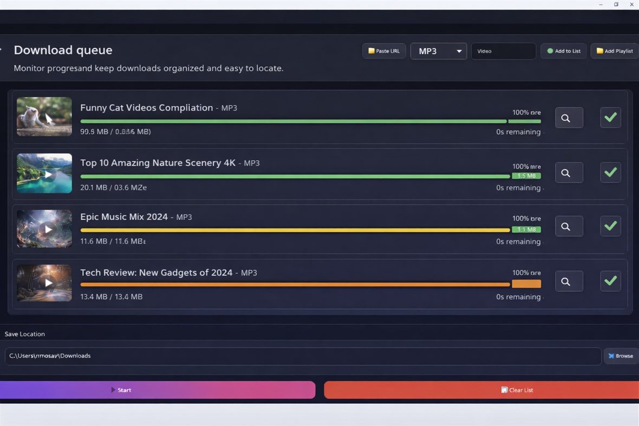
Task: Select the title 'Funny Cat Videos Compliation'
Action: click(x=146, y=108)
